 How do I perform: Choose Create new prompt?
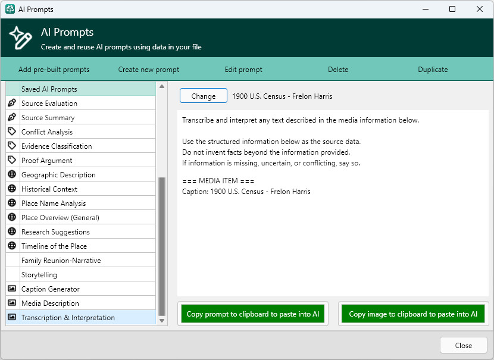coord(149,70)
